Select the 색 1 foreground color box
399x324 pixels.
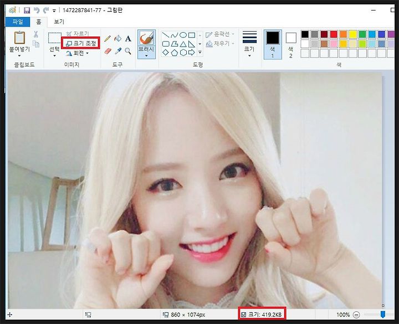point(273,44)
